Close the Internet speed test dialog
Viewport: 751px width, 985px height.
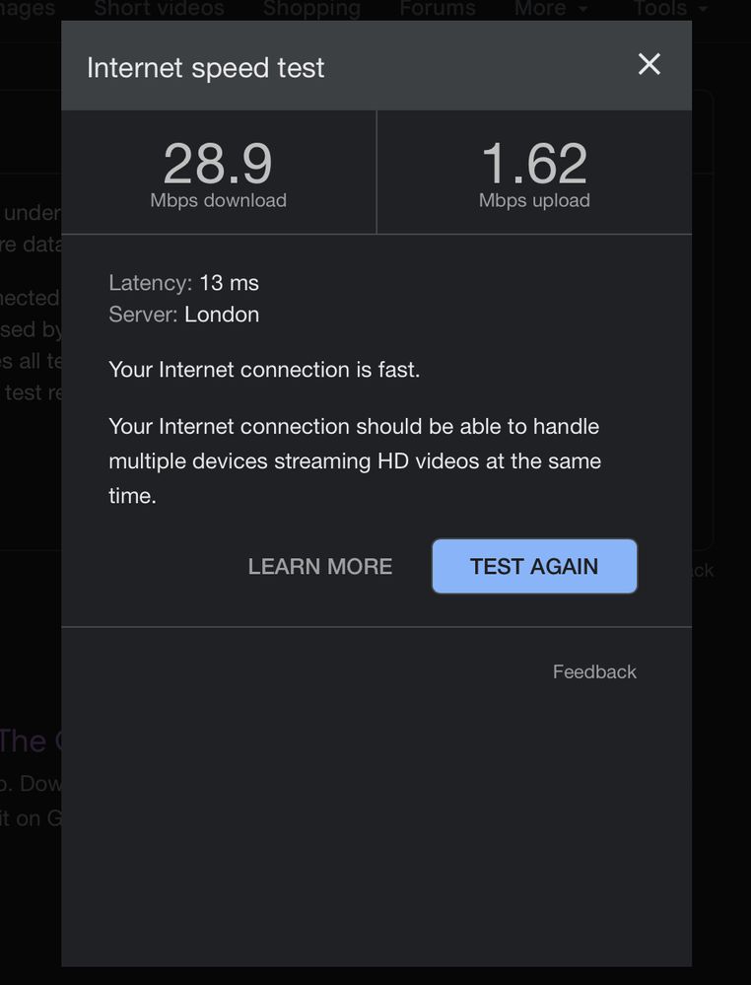coord(649,65)
